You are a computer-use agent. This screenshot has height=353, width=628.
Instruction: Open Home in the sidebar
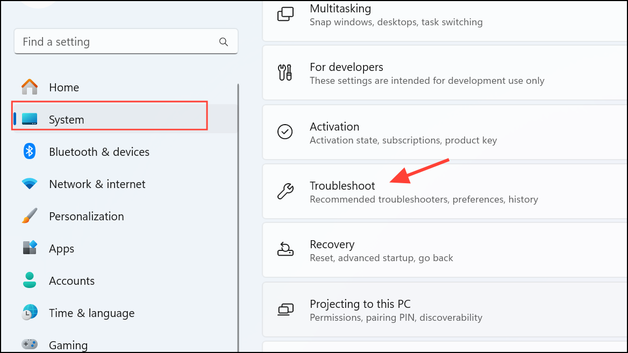tap(125, 87)
